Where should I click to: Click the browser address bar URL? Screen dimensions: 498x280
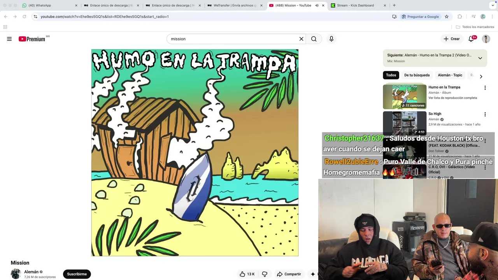click(x=105, y=16)
